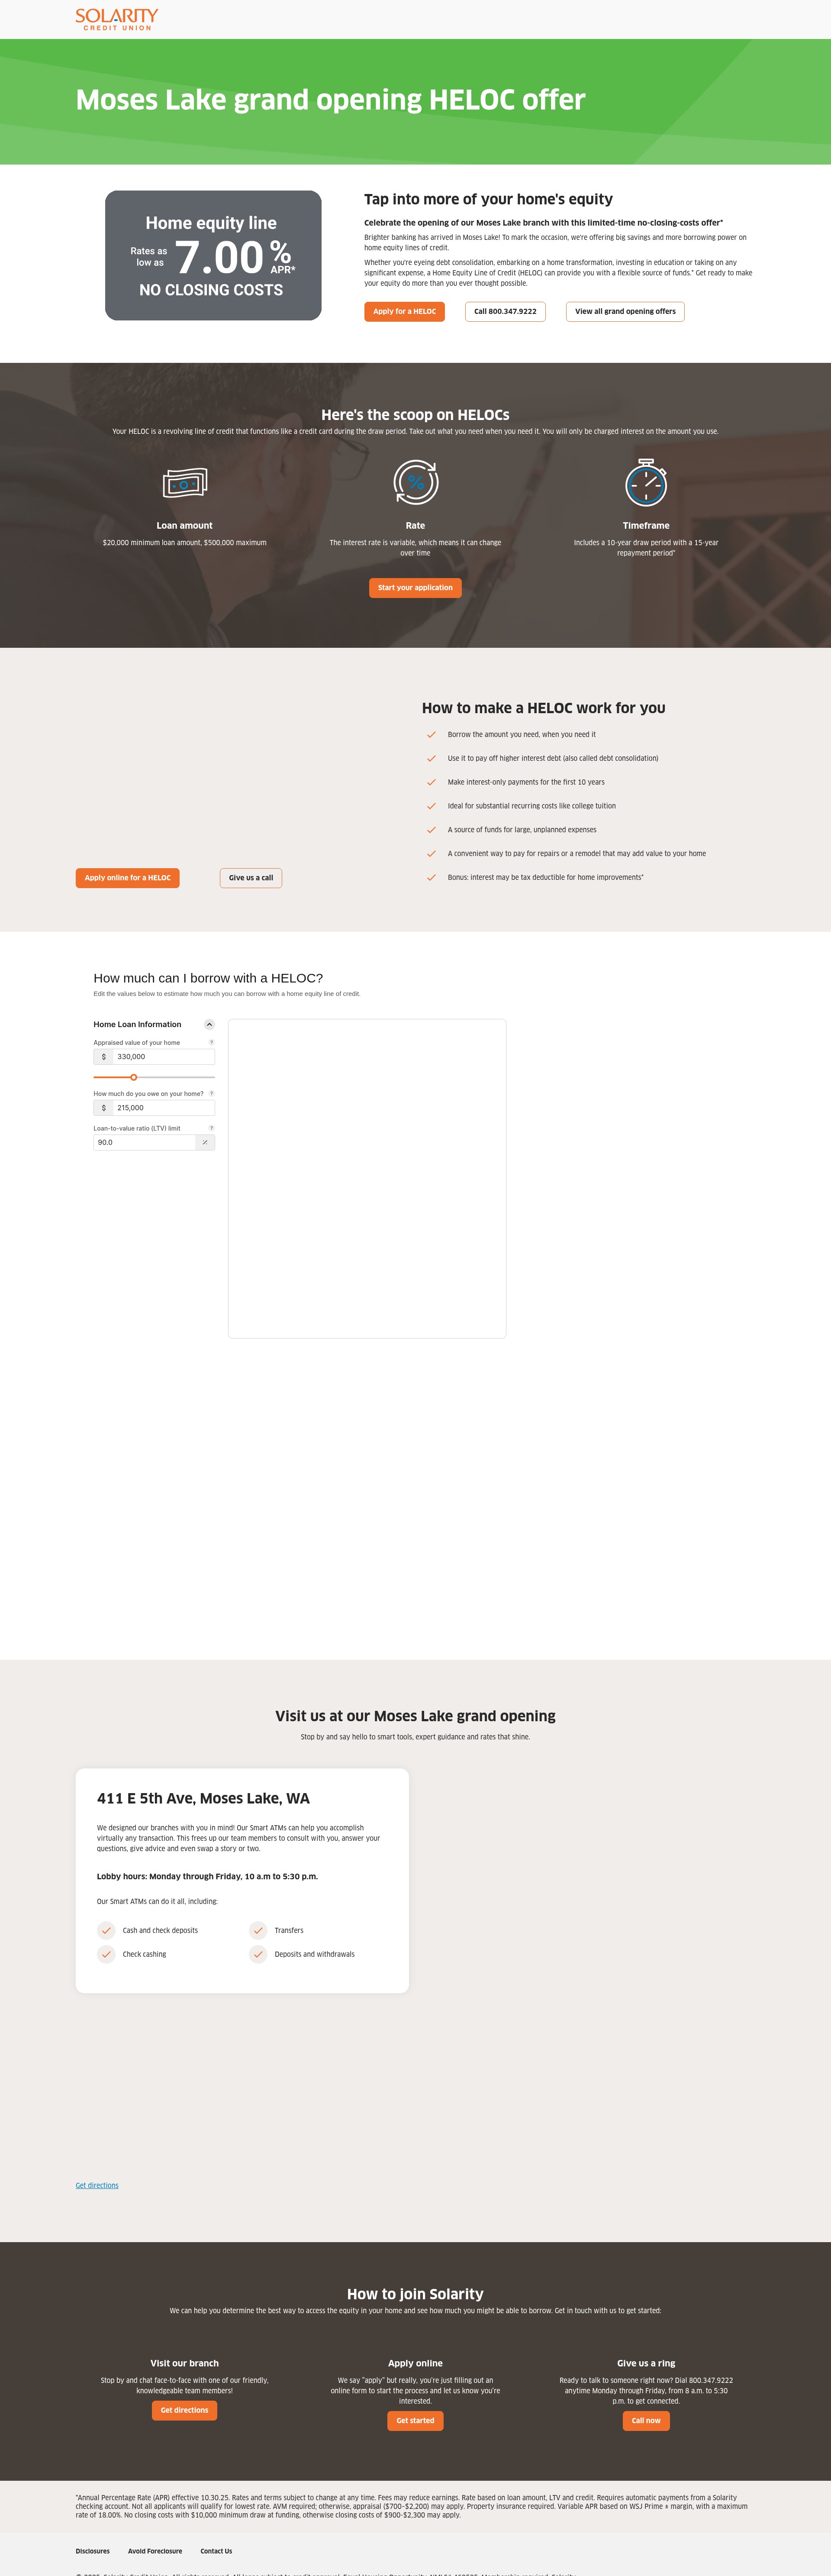
Task: Click the 'Give us a ring' column heading
Action: coord(646,2363)
